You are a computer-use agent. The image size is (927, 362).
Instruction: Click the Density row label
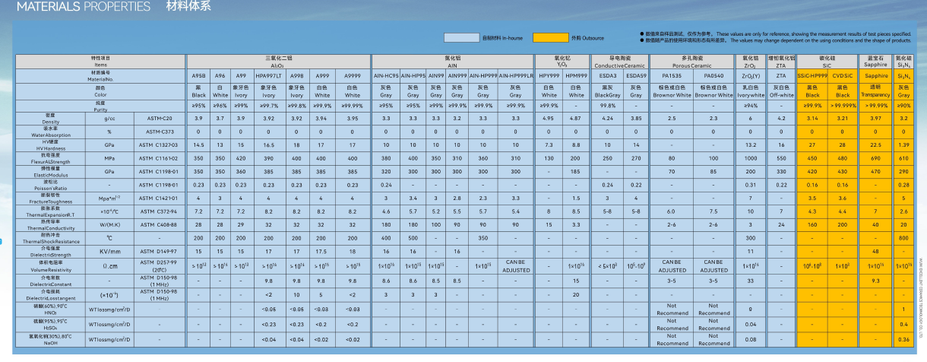coord(50,119)
